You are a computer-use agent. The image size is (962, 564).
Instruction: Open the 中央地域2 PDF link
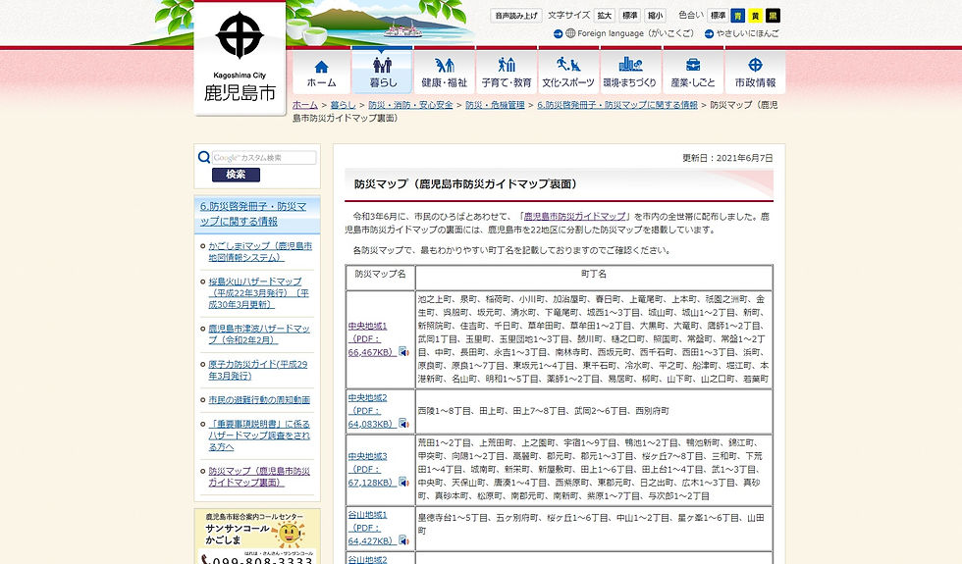(x=372, y=411)
